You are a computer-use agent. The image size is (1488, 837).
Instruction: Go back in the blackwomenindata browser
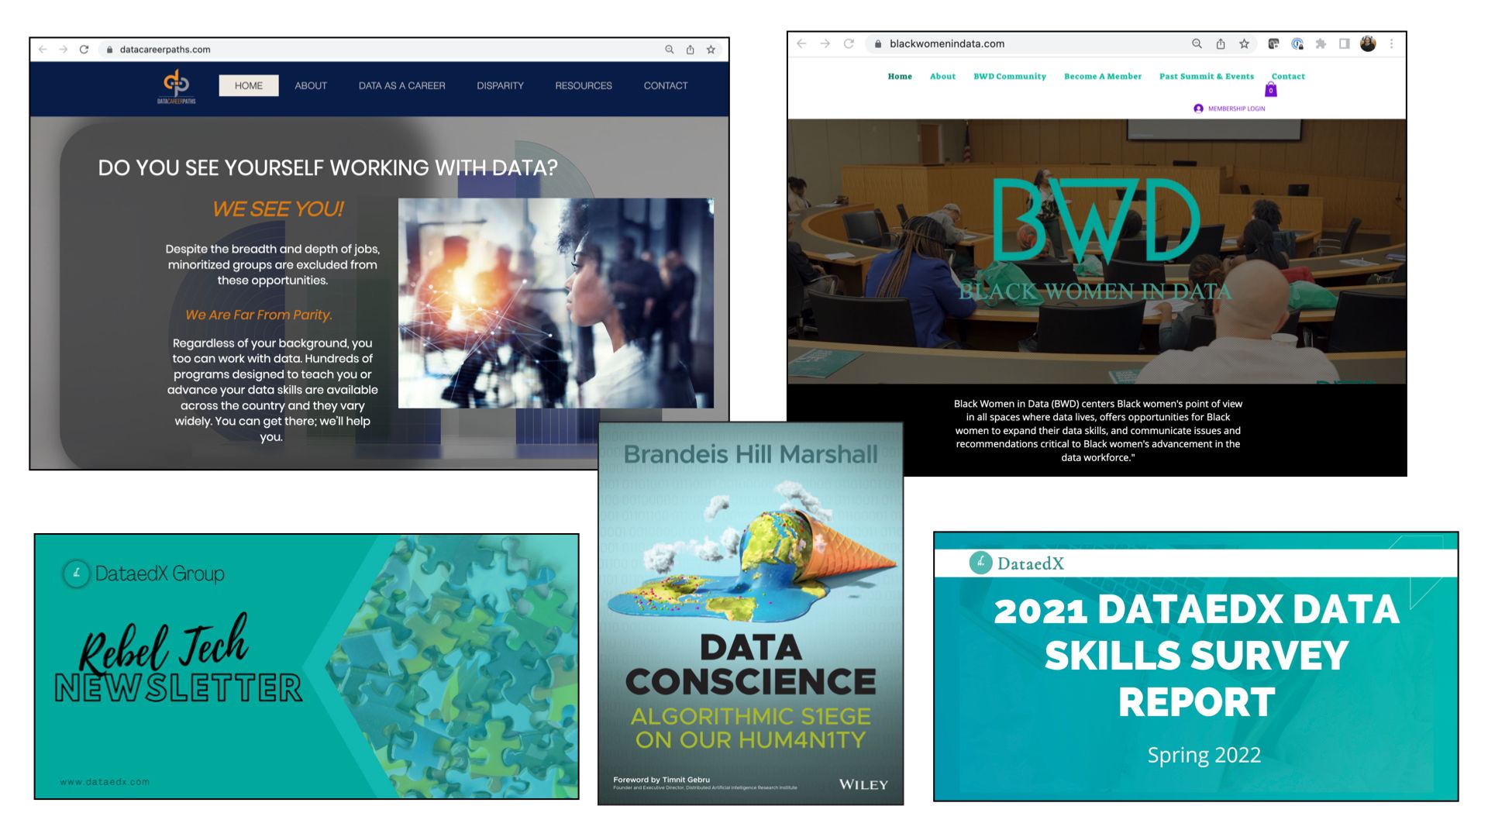click(801, 44)
